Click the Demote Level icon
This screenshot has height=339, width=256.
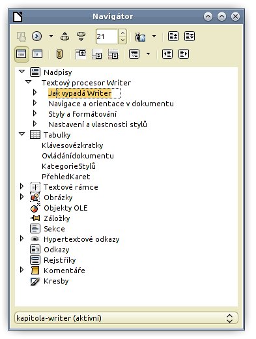pos(184,53)
